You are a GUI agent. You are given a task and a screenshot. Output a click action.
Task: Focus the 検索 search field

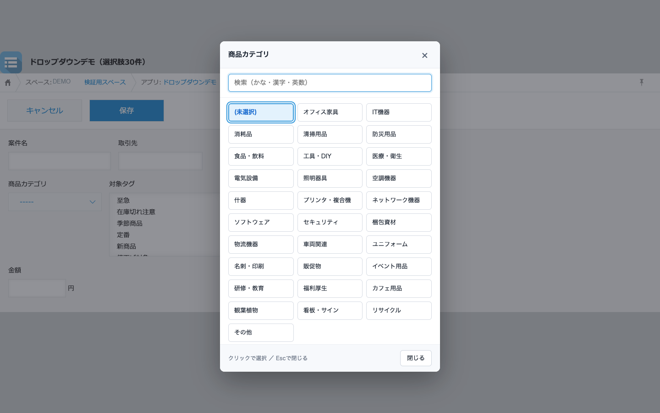[330, 83]
